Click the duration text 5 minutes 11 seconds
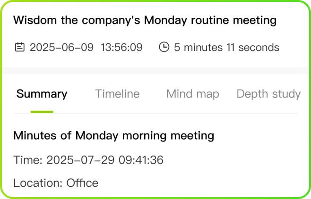Screen dimensions: 311x199 (x=226, y=48)
